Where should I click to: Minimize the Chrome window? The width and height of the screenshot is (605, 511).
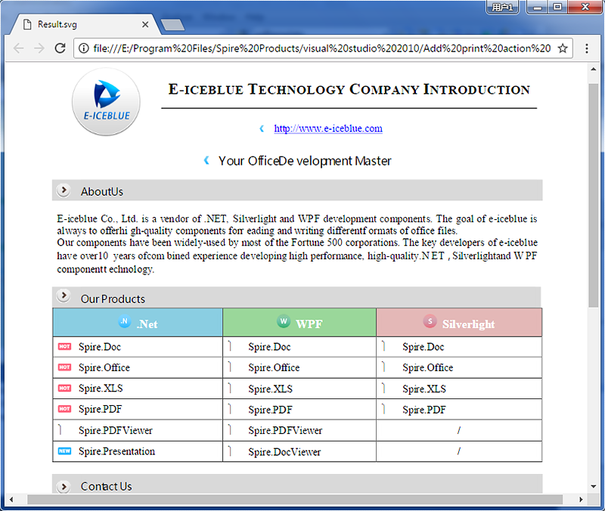(x=538, y=8)
